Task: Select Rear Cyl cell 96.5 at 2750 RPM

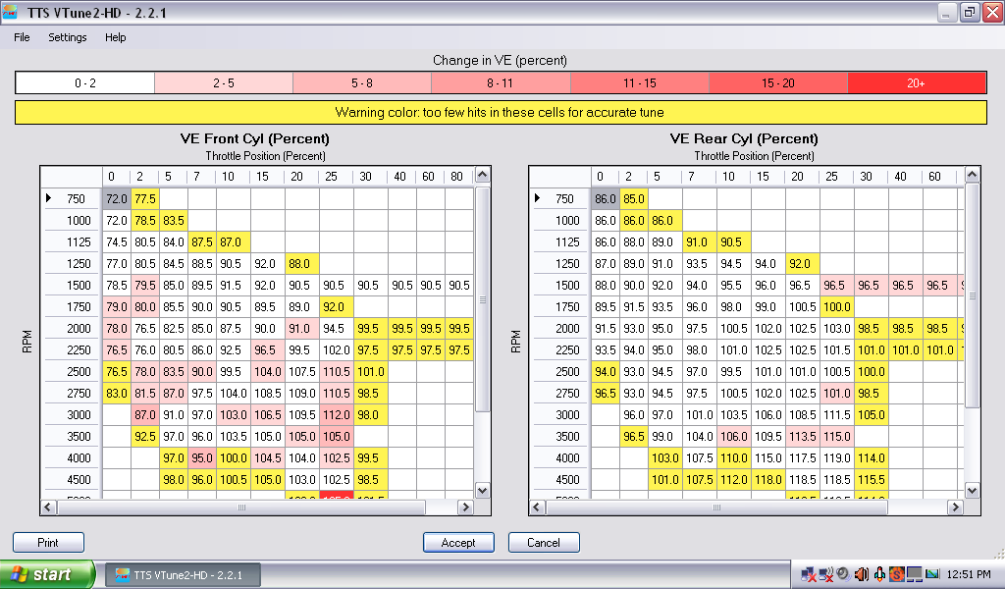Action: pos(606,393)
